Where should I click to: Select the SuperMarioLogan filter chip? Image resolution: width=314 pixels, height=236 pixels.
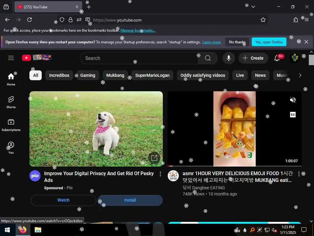(152, 75)
